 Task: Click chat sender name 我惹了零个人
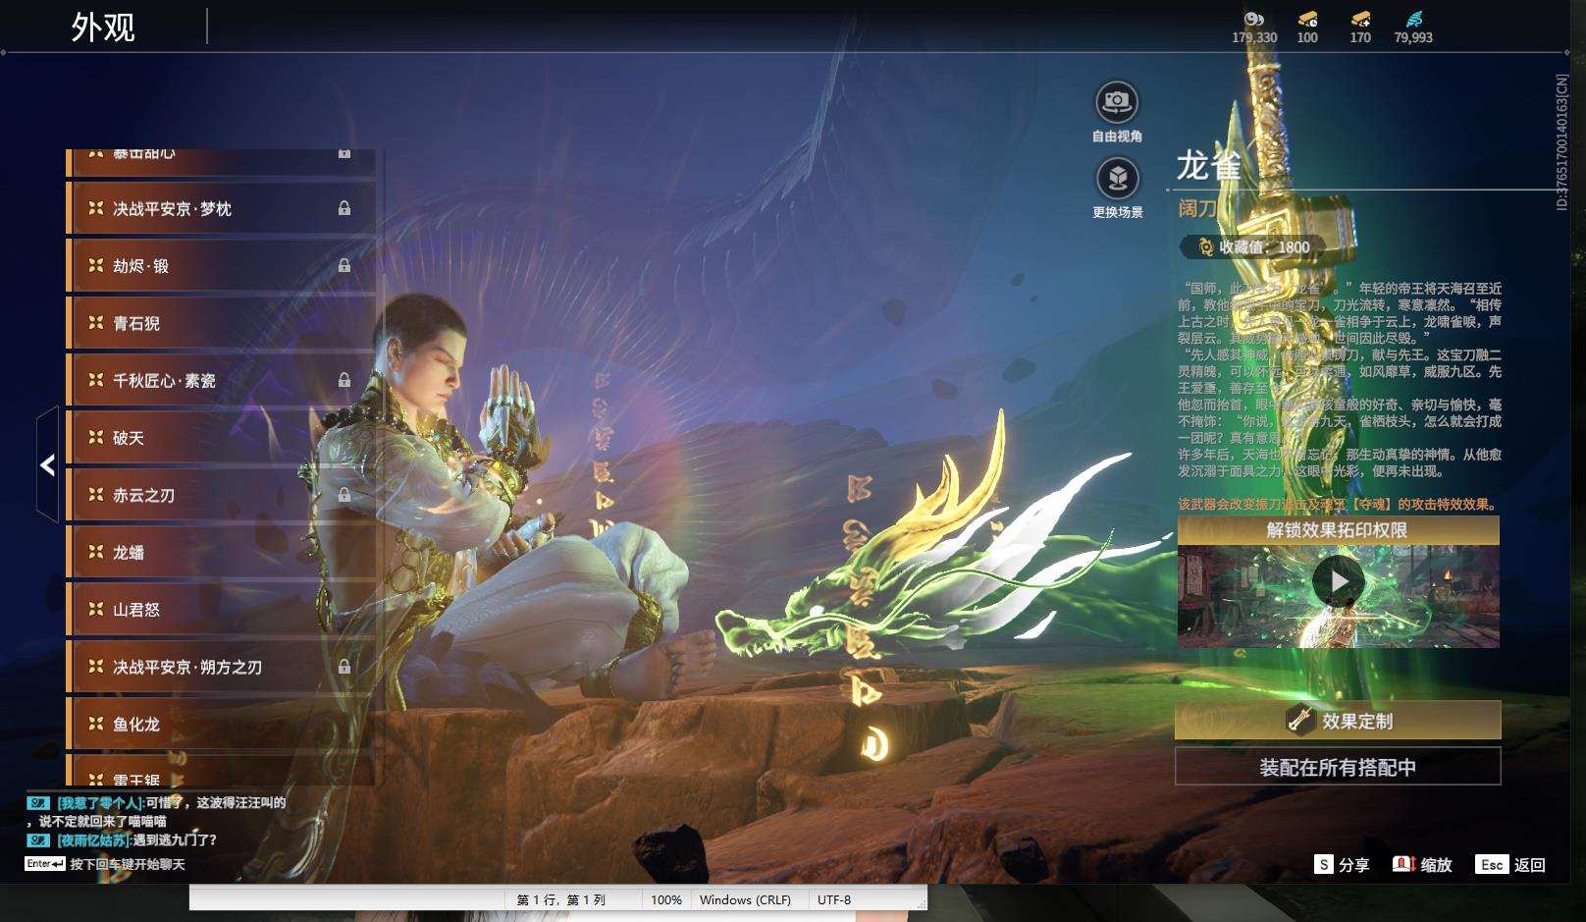pos(100,802)
